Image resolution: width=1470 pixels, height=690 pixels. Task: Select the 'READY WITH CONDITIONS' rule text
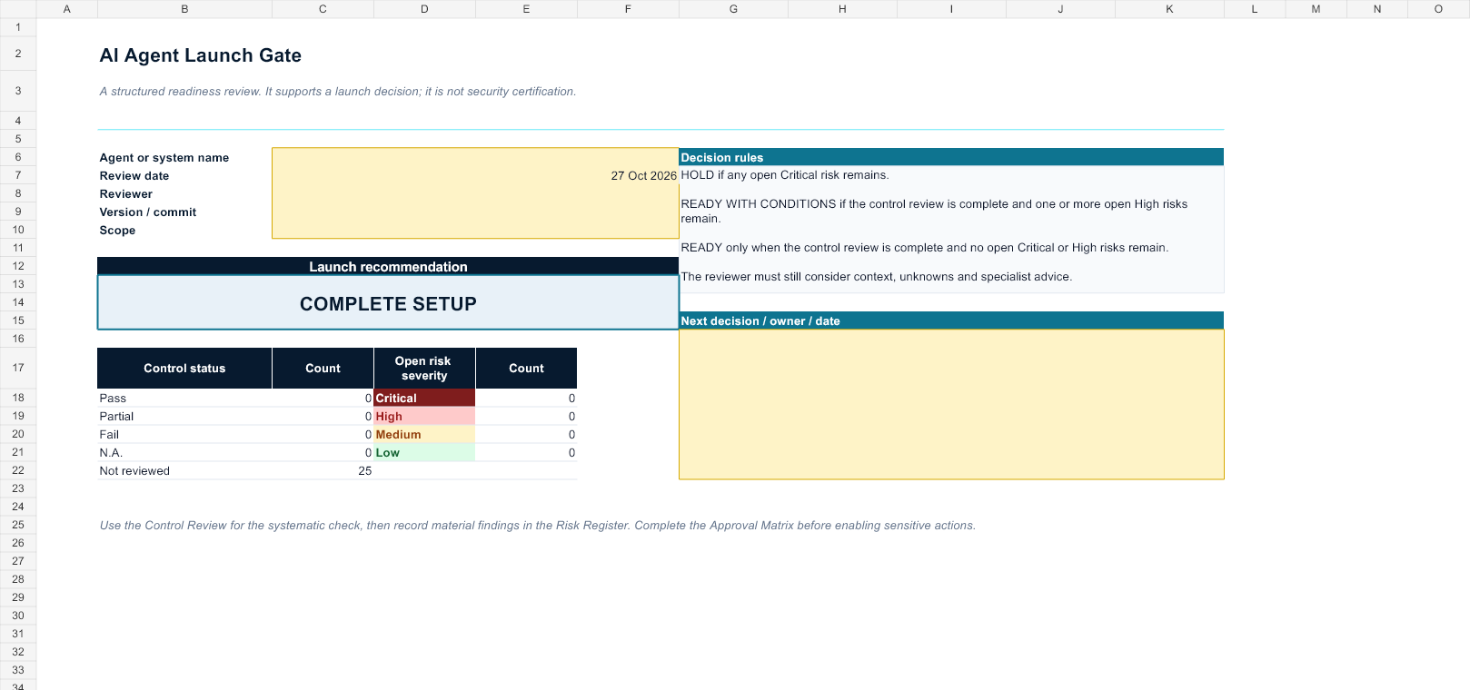[x=934, y=212]
